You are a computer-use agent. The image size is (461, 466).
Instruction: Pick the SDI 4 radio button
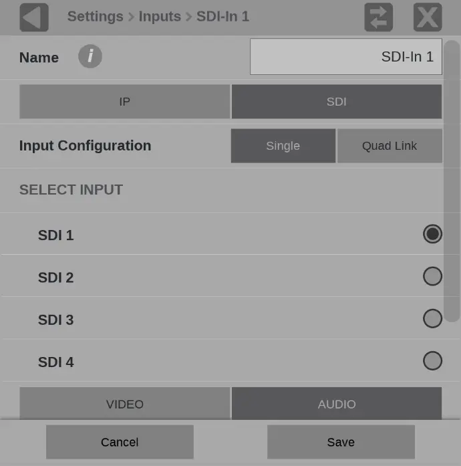point(432,361)
